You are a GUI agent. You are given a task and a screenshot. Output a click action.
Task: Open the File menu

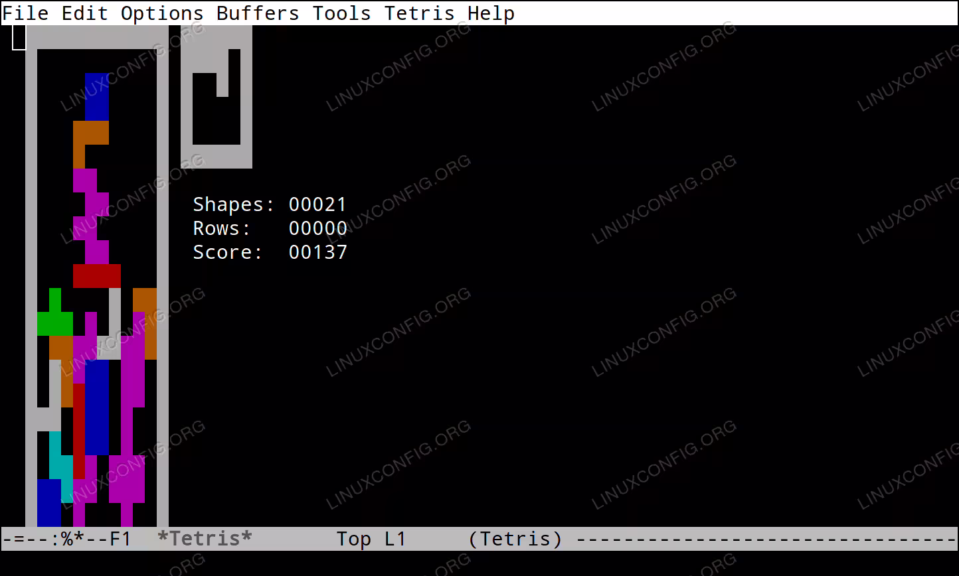pyautogui.click(x=25, y=13)
